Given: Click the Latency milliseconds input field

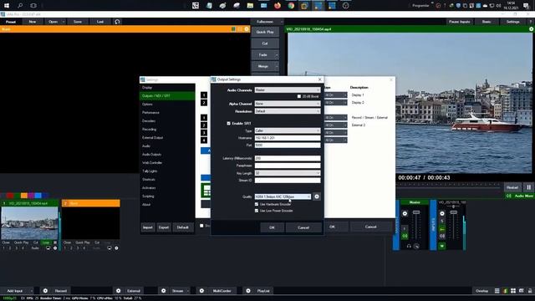Looking at the screenshot, I should (288, 158).
